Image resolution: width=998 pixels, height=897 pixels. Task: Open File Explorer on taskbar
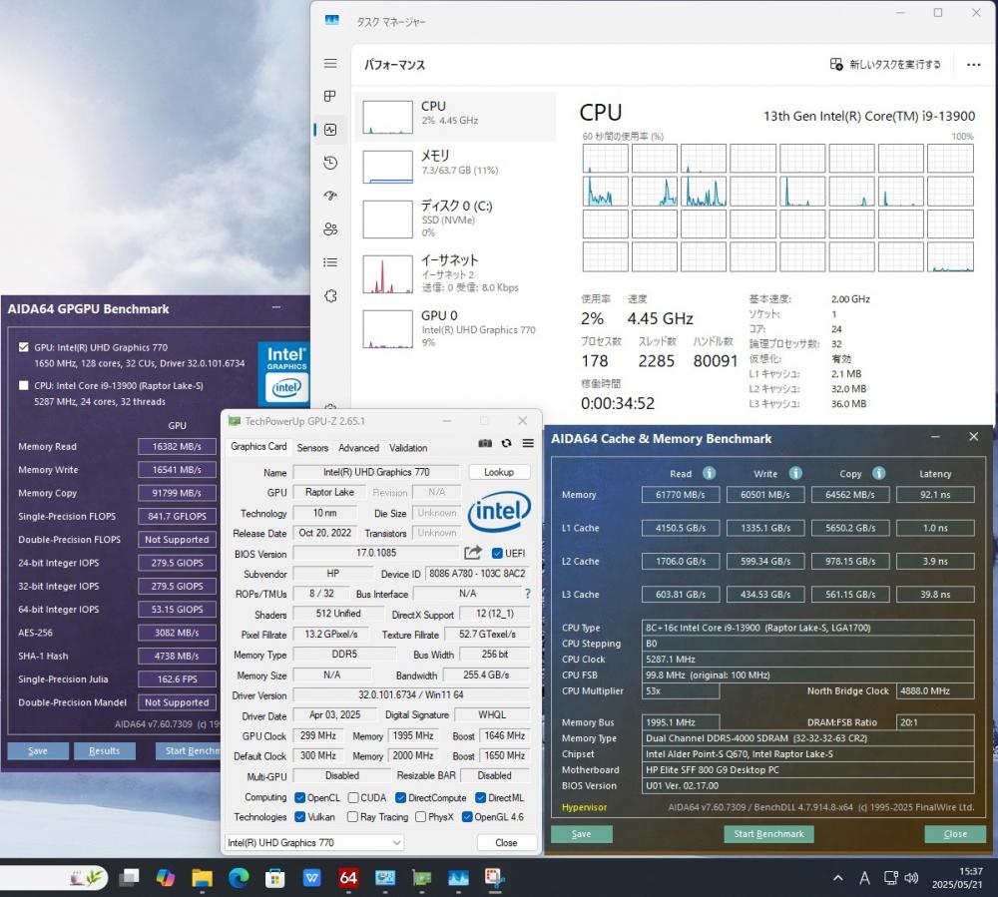[x=202, y=878]
